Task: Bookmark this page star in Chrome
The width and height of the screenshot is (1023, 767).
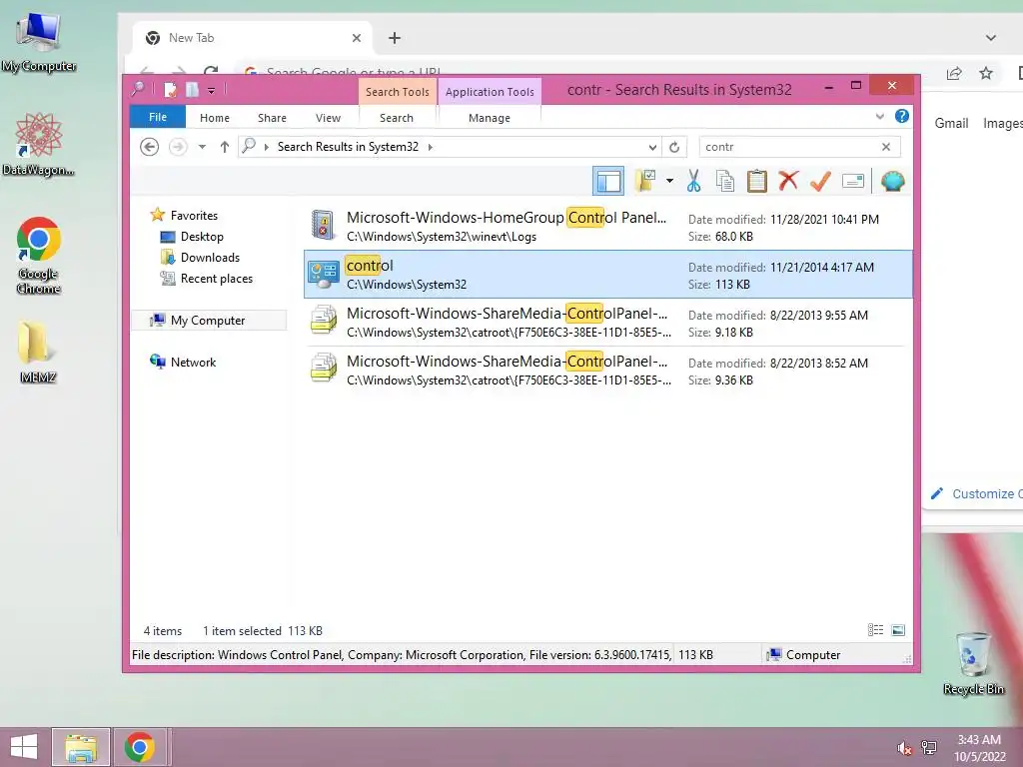Action: click(x=986, y=73)
